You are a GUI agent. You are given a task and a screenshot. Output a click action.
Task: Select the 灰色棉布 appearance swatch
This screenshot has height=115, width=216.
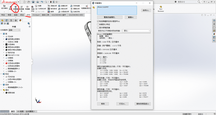(6, 44)
